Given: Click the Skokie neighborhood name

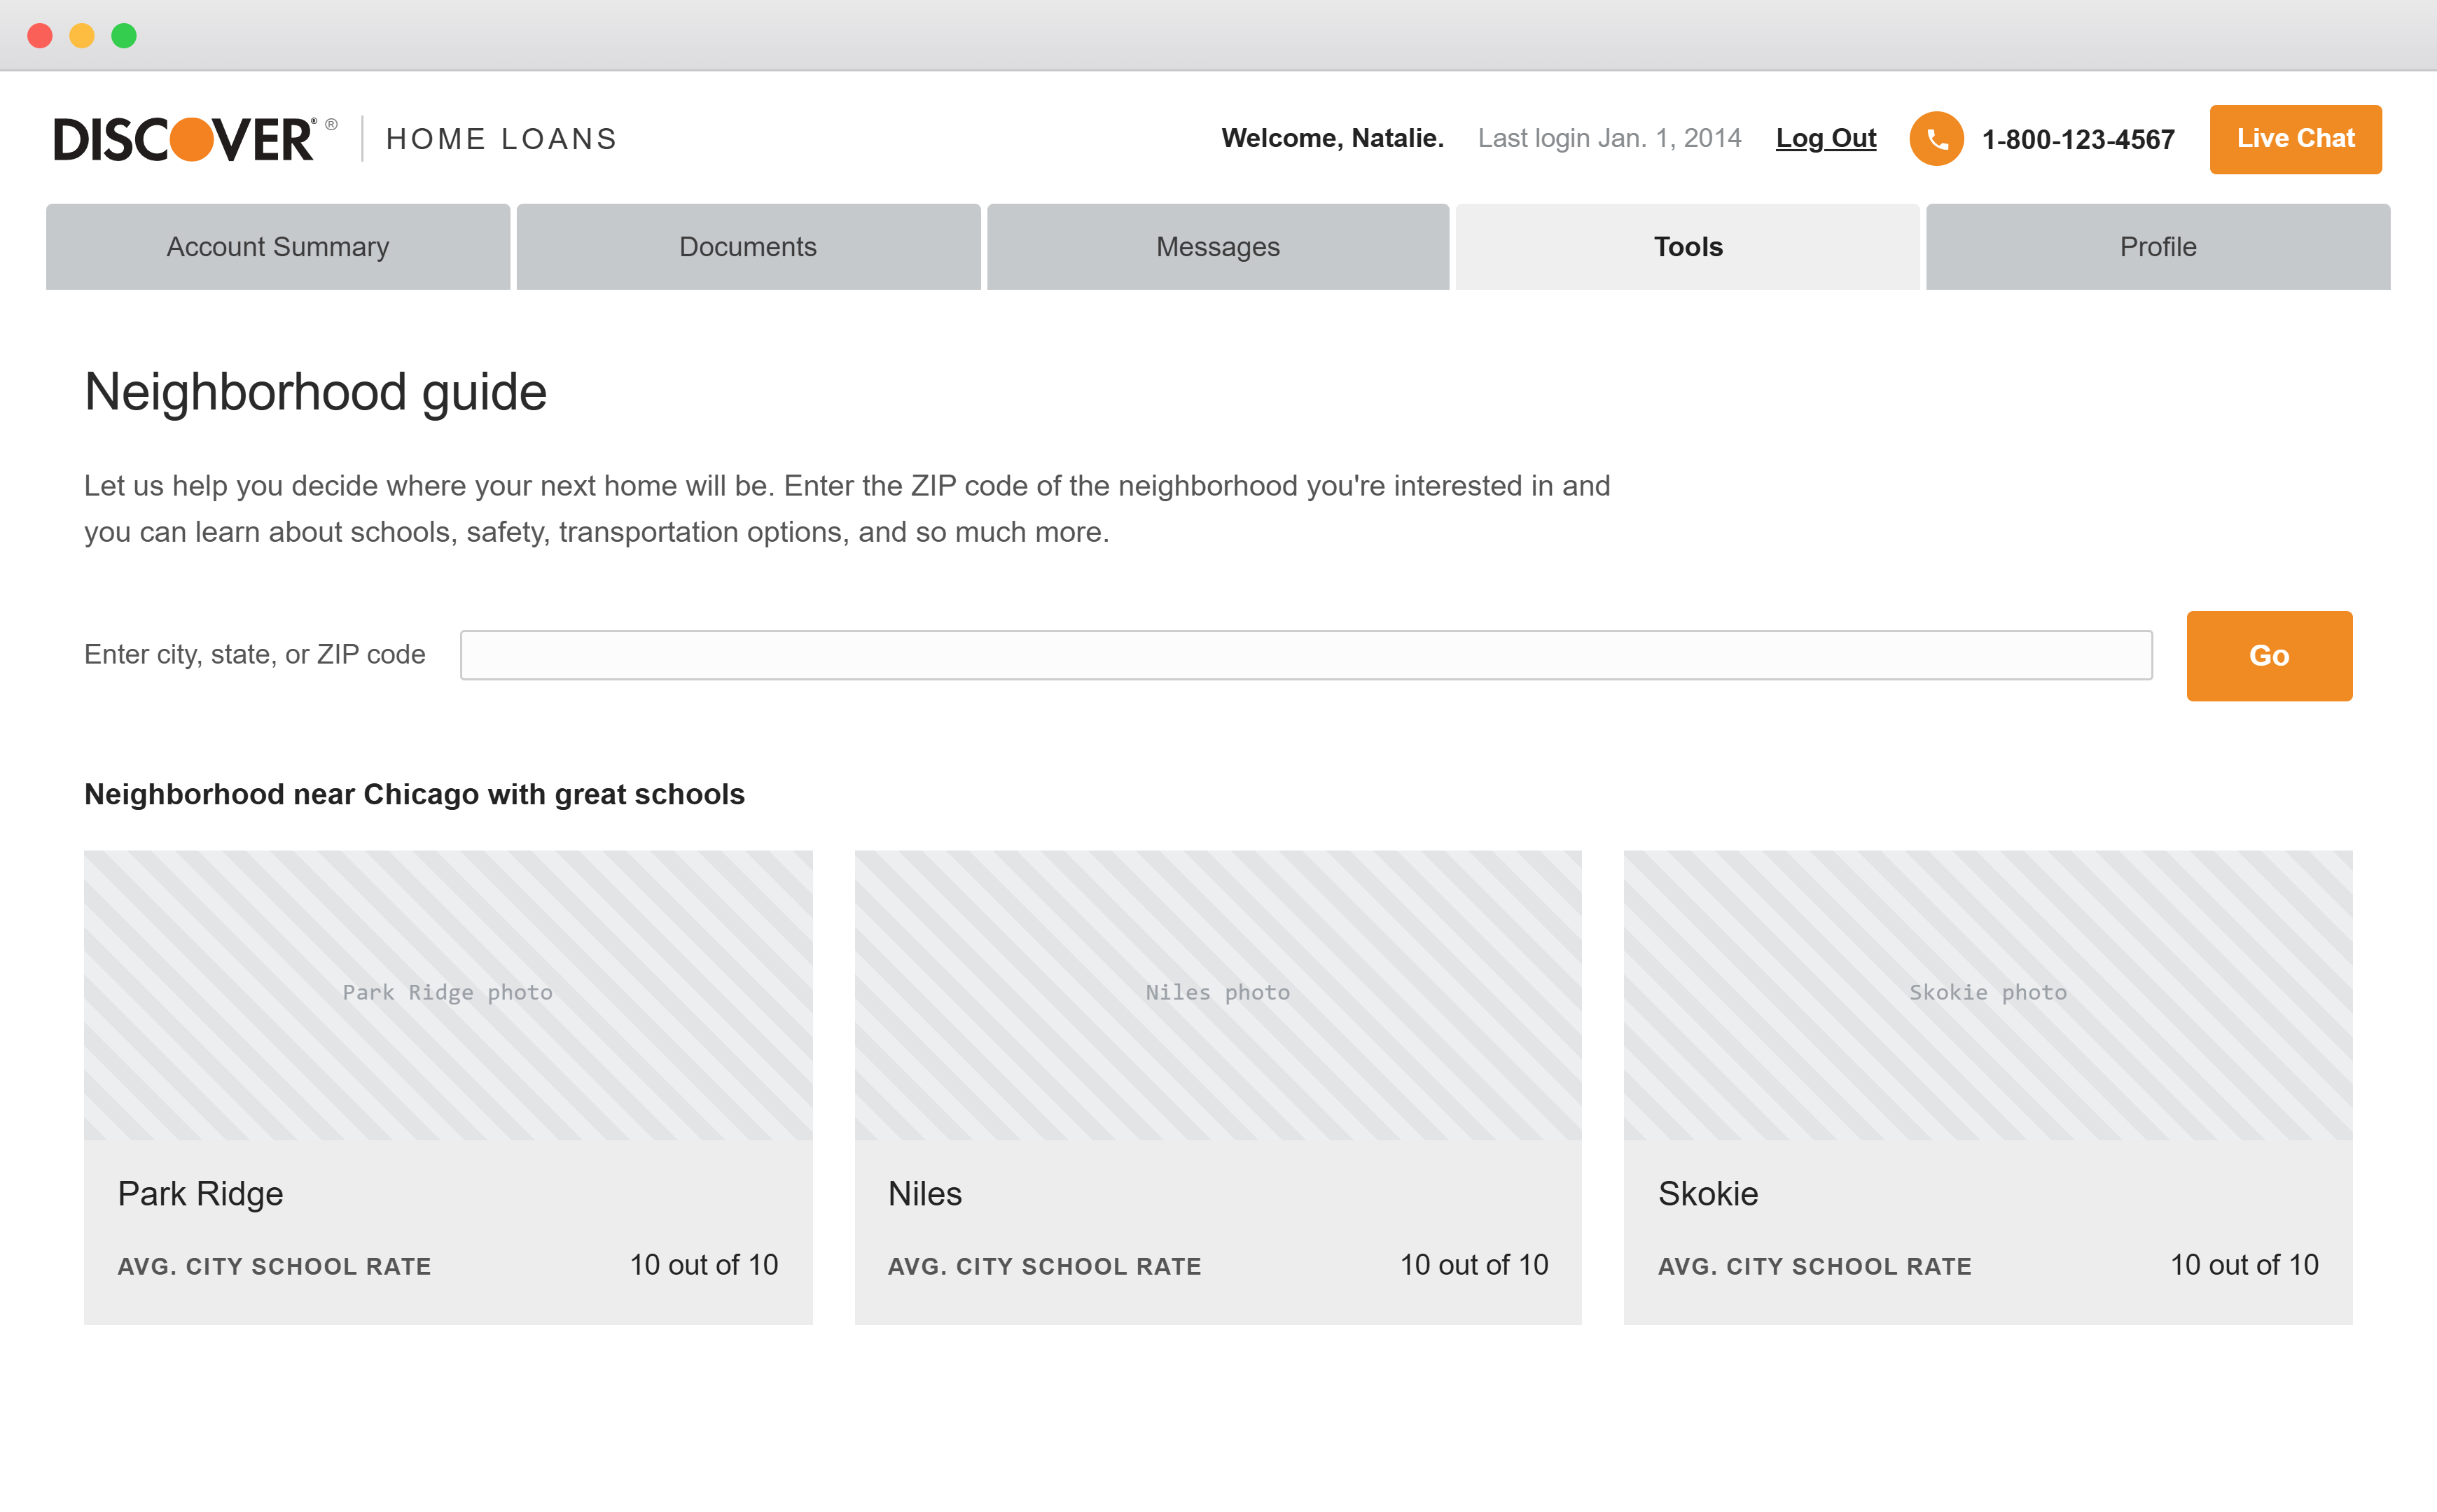Looking at the screenshot, I should pos(1708,1194).
